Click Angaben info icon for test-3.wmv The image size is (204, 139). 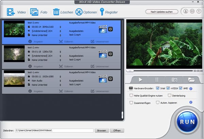tap(30, 42)
